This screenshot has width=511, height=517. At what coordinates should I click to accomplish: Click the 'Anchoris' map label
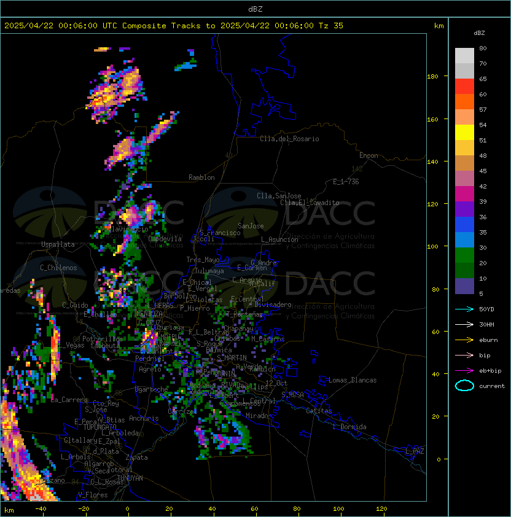(144, 418)
